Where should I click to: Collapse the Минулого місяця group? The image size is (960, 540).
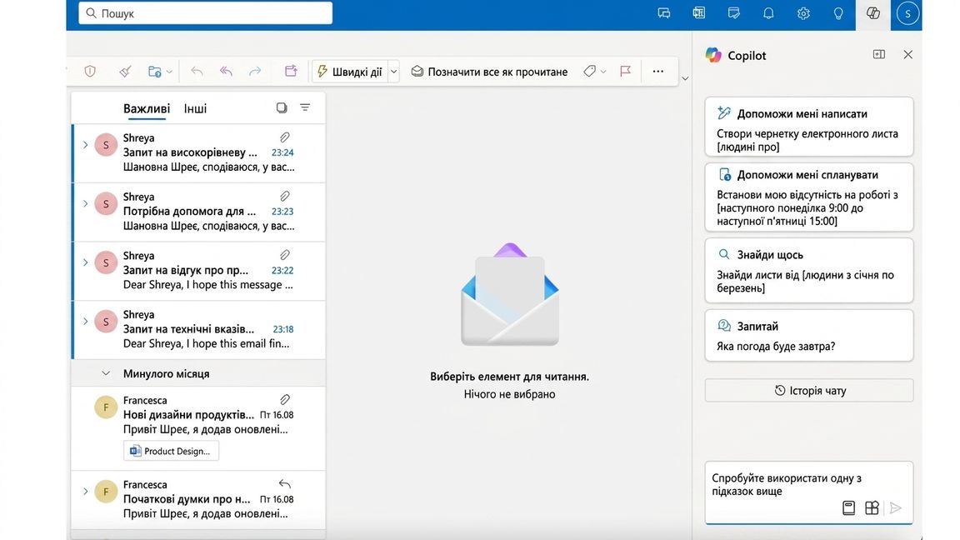[106, 373]
